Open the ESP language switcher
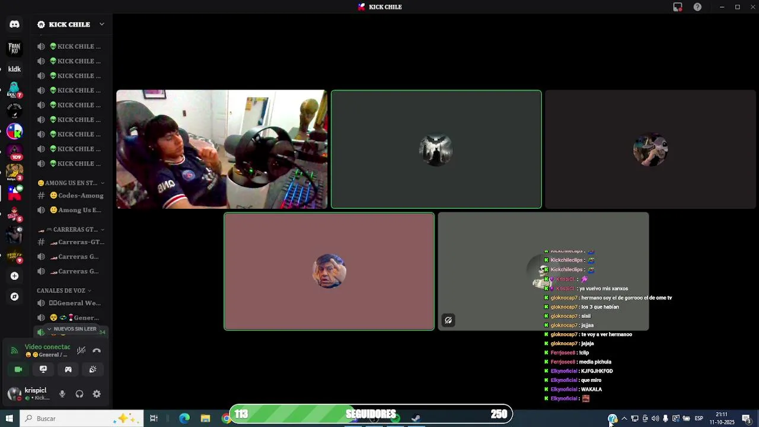 pos(699,419)
